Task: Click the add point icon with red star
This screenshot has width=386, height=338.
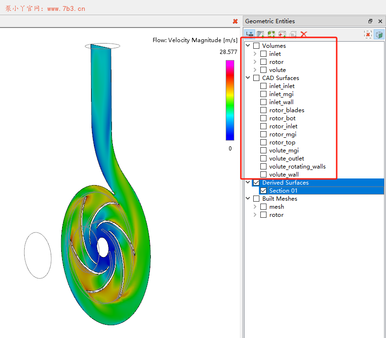Action: 282,34
